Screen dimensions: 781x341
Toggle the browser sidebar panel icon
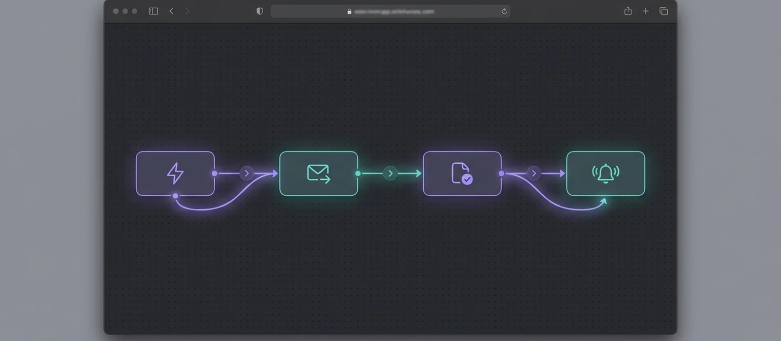pyautogui.click(x=153, y=11)
